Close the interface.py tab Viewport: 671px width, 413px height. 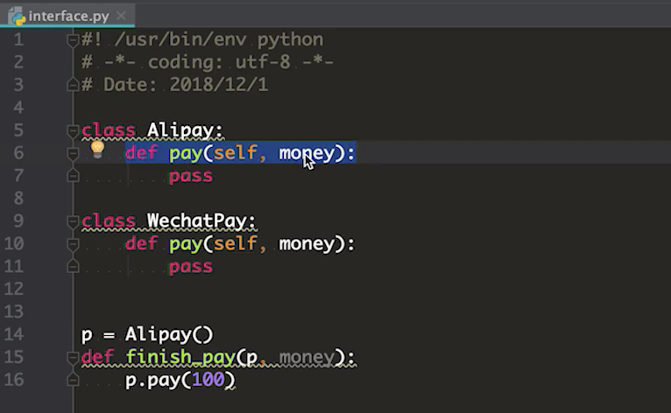pyautogui.click(x=121, y=16)
